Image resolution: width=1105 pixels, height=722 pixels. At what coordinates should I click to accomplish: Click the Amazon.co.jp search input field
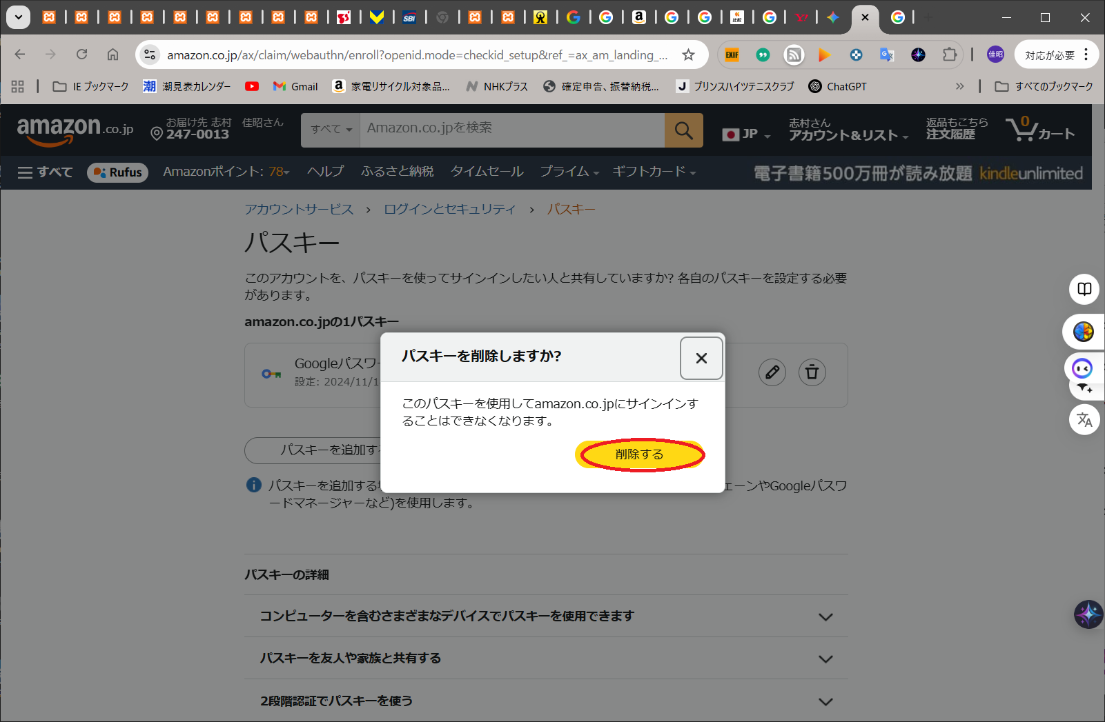pos(511,130)
